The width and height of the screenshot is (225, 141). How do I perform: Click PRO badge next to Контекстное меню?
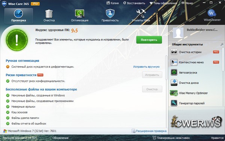point(216,62)
